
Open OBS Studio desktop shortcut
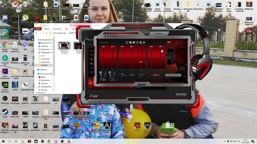click(x=5, y=100)
